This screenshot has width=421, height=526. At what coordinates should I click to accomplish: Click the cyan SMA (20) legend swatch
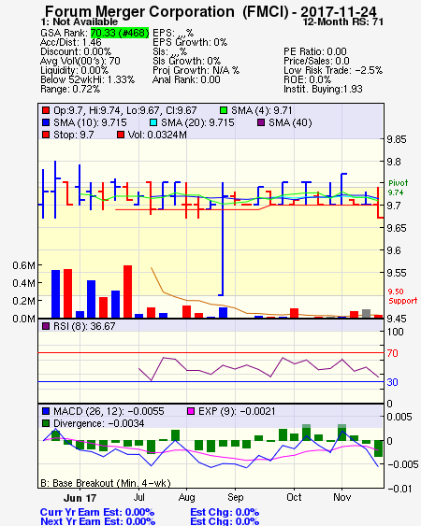[153, 122]
